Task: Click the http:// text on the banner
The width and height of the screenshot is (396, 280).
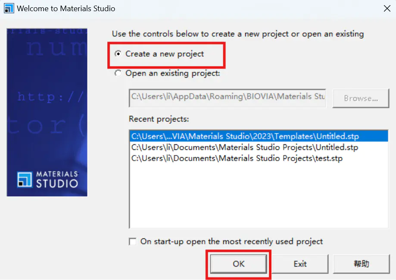Action: click(50, 97)
